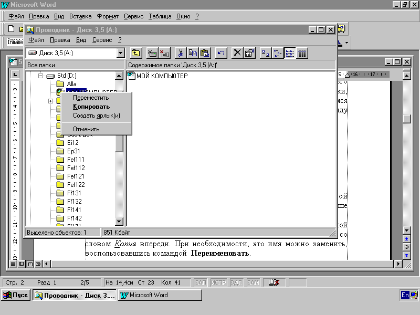Open Properties via the toolbar icon
This screenshot has width=420, height=315.
[x=249, y=53]
